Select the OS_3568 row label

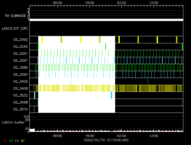20,102
